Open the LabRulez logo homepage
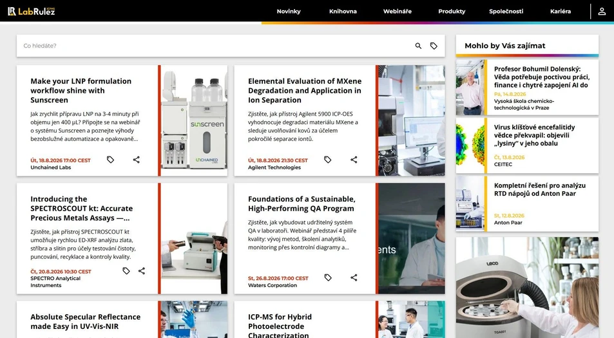The width and height of the screenshot is (614, 338). (32, 12)
